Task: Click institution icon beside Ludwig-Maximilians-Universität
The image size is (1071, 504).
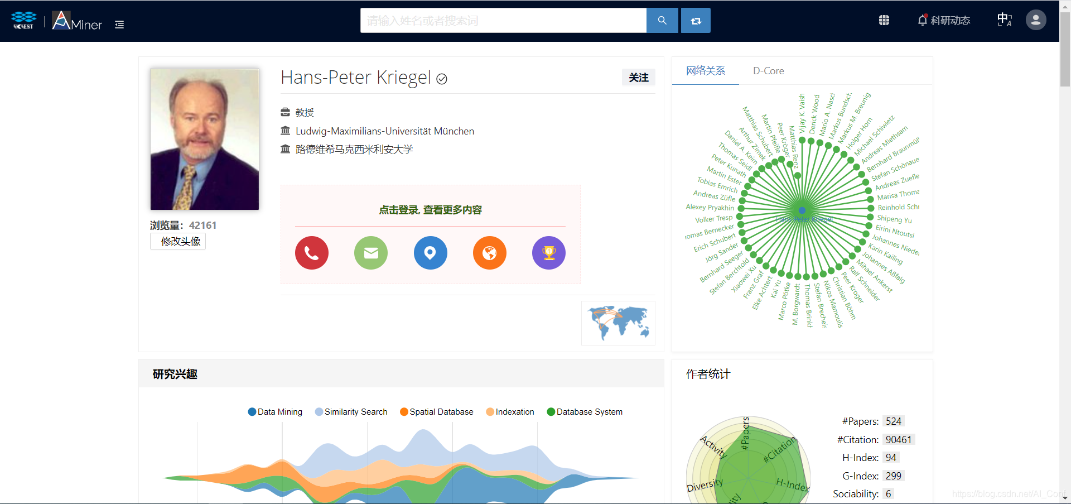Action: pyautogui.click(x=285, y=131)
